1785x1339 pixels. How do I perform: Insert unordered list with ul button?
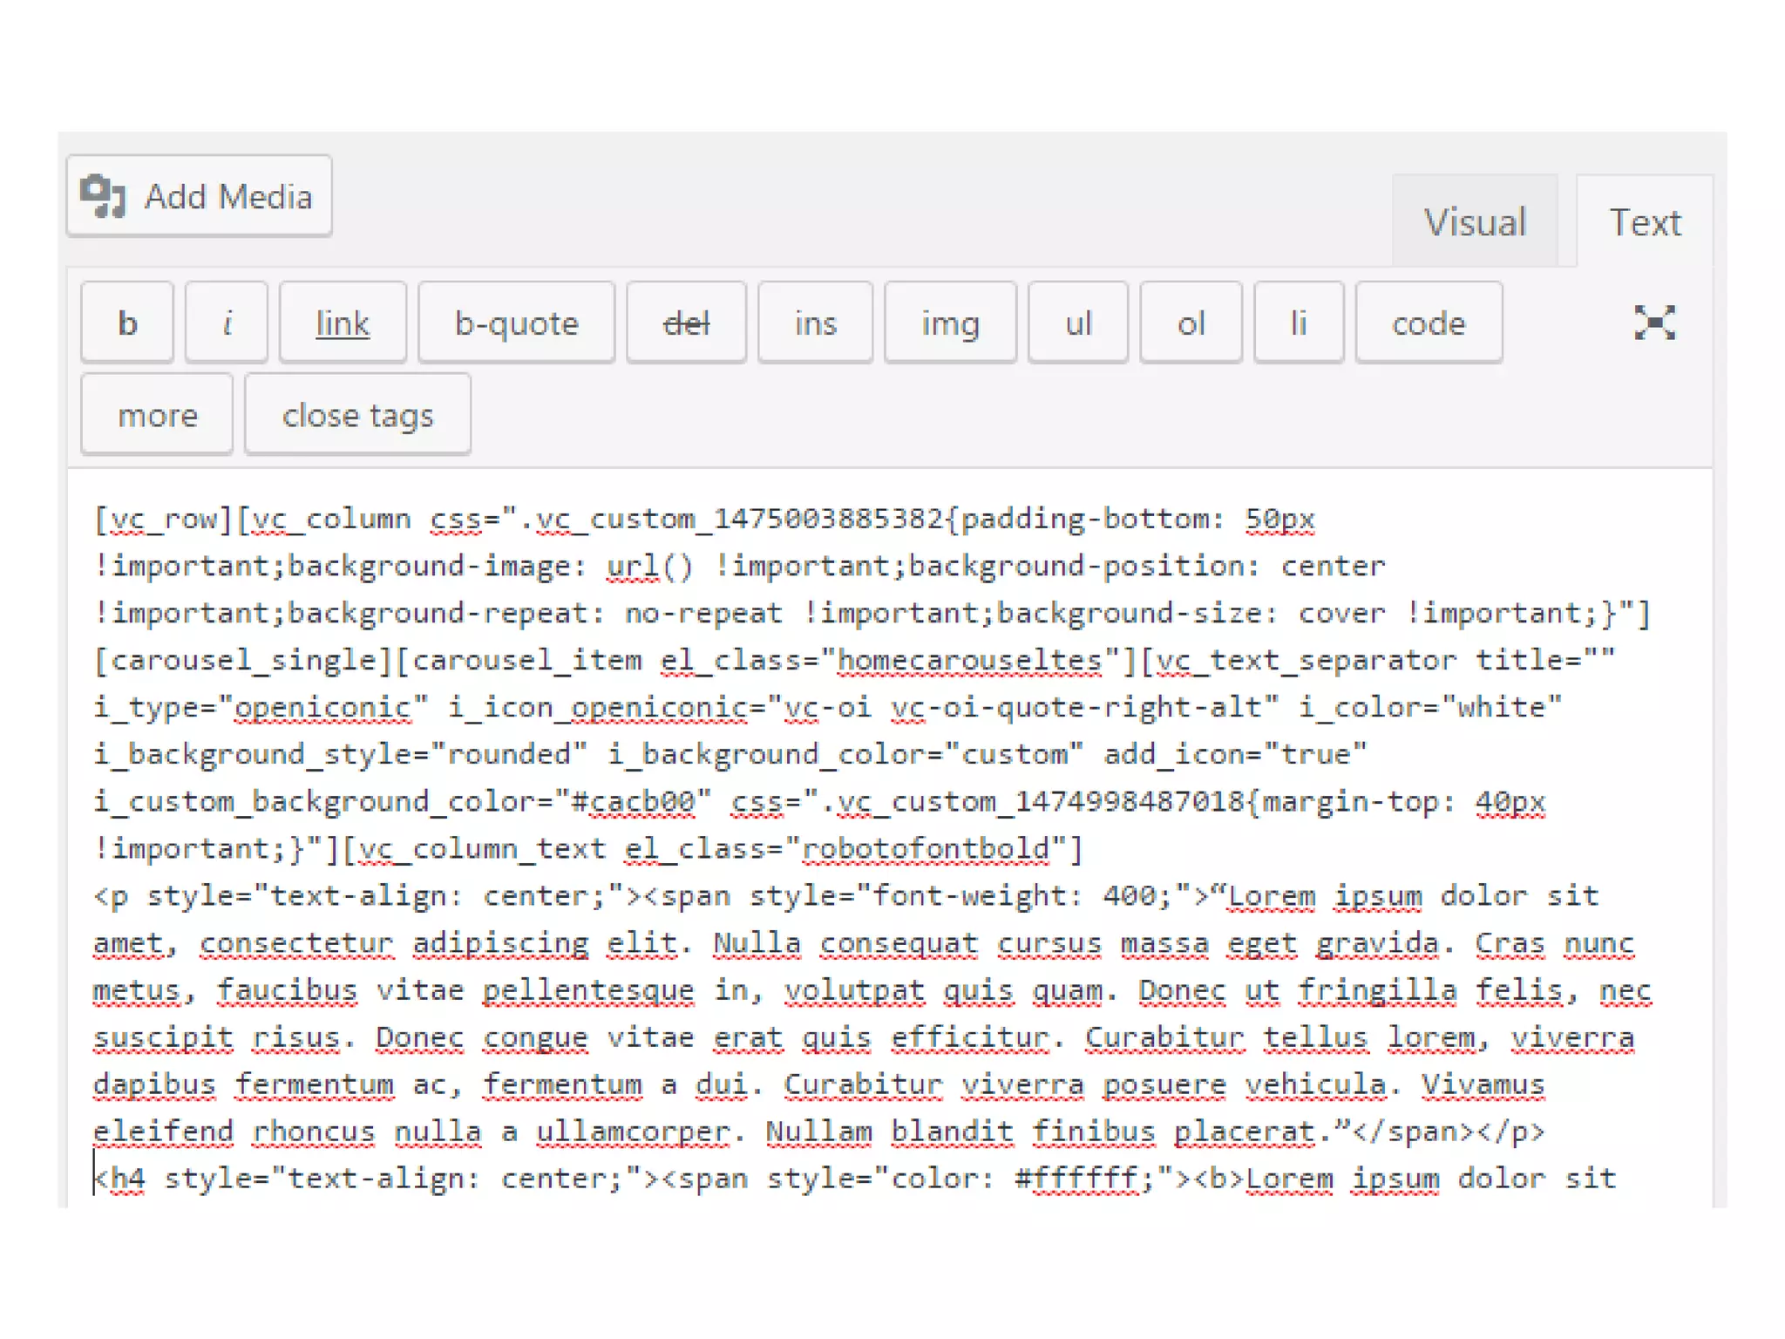pos(1077,323)
